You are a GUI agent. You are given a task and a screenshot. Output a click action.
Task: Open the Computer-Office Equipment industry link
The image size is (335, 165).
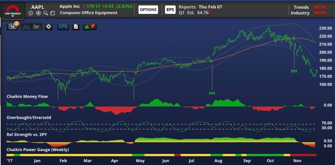coord(89,13)
